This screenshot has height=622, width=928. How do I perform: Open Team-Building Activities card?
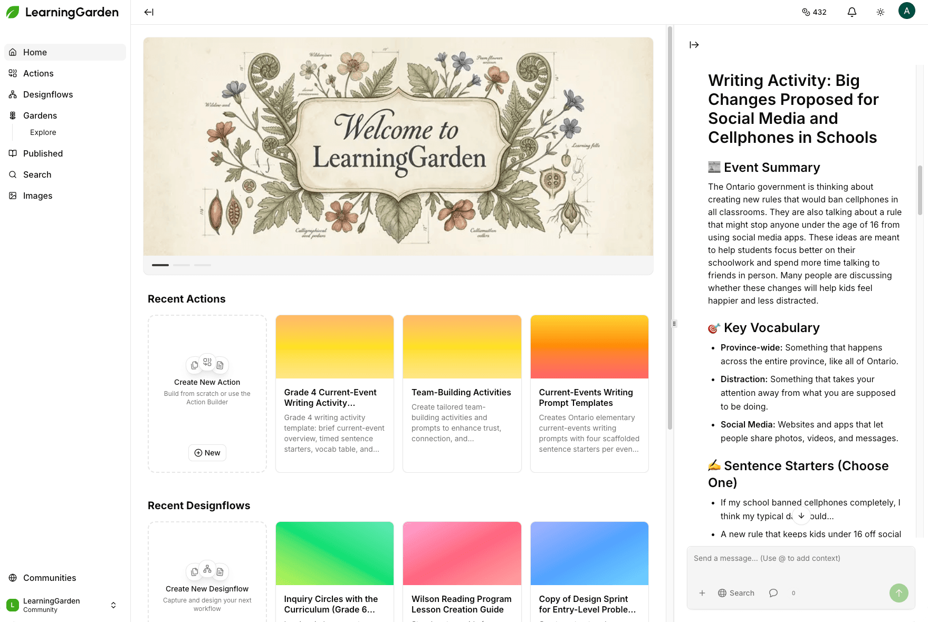tap(462, 394)
